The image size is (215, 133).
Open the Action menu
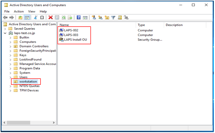click(x=19, y=11)
